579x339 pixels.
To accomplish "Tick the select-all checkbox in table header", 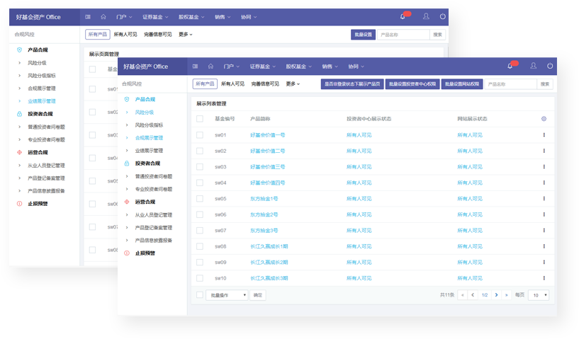I will click(200, 119).
